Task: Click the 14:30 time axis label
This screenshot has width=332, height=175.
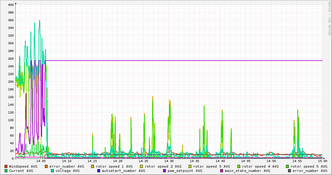Action: 169,161
